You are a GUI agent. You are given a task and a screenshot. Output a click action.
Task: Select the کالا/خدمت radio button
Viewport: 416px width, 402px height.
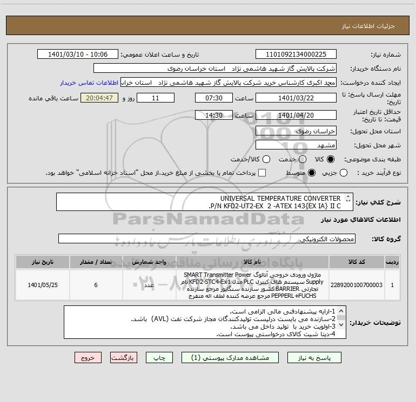pyautogui.click(x=266, y=159)
